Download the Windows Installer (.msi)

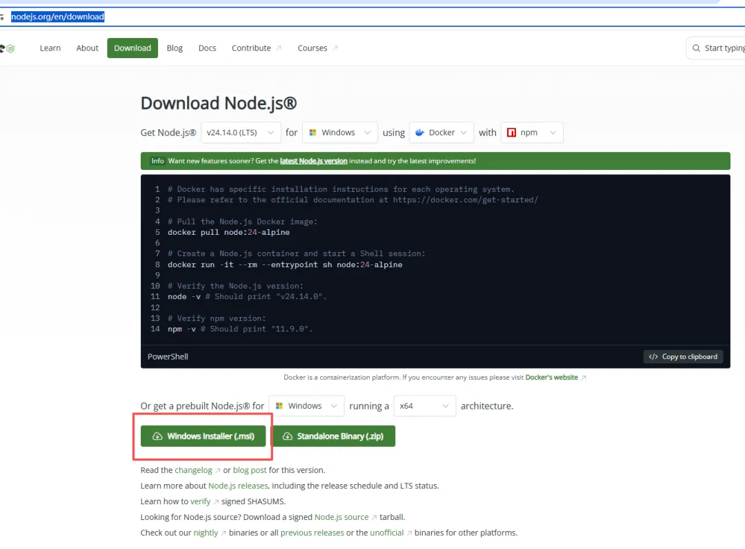203,436
